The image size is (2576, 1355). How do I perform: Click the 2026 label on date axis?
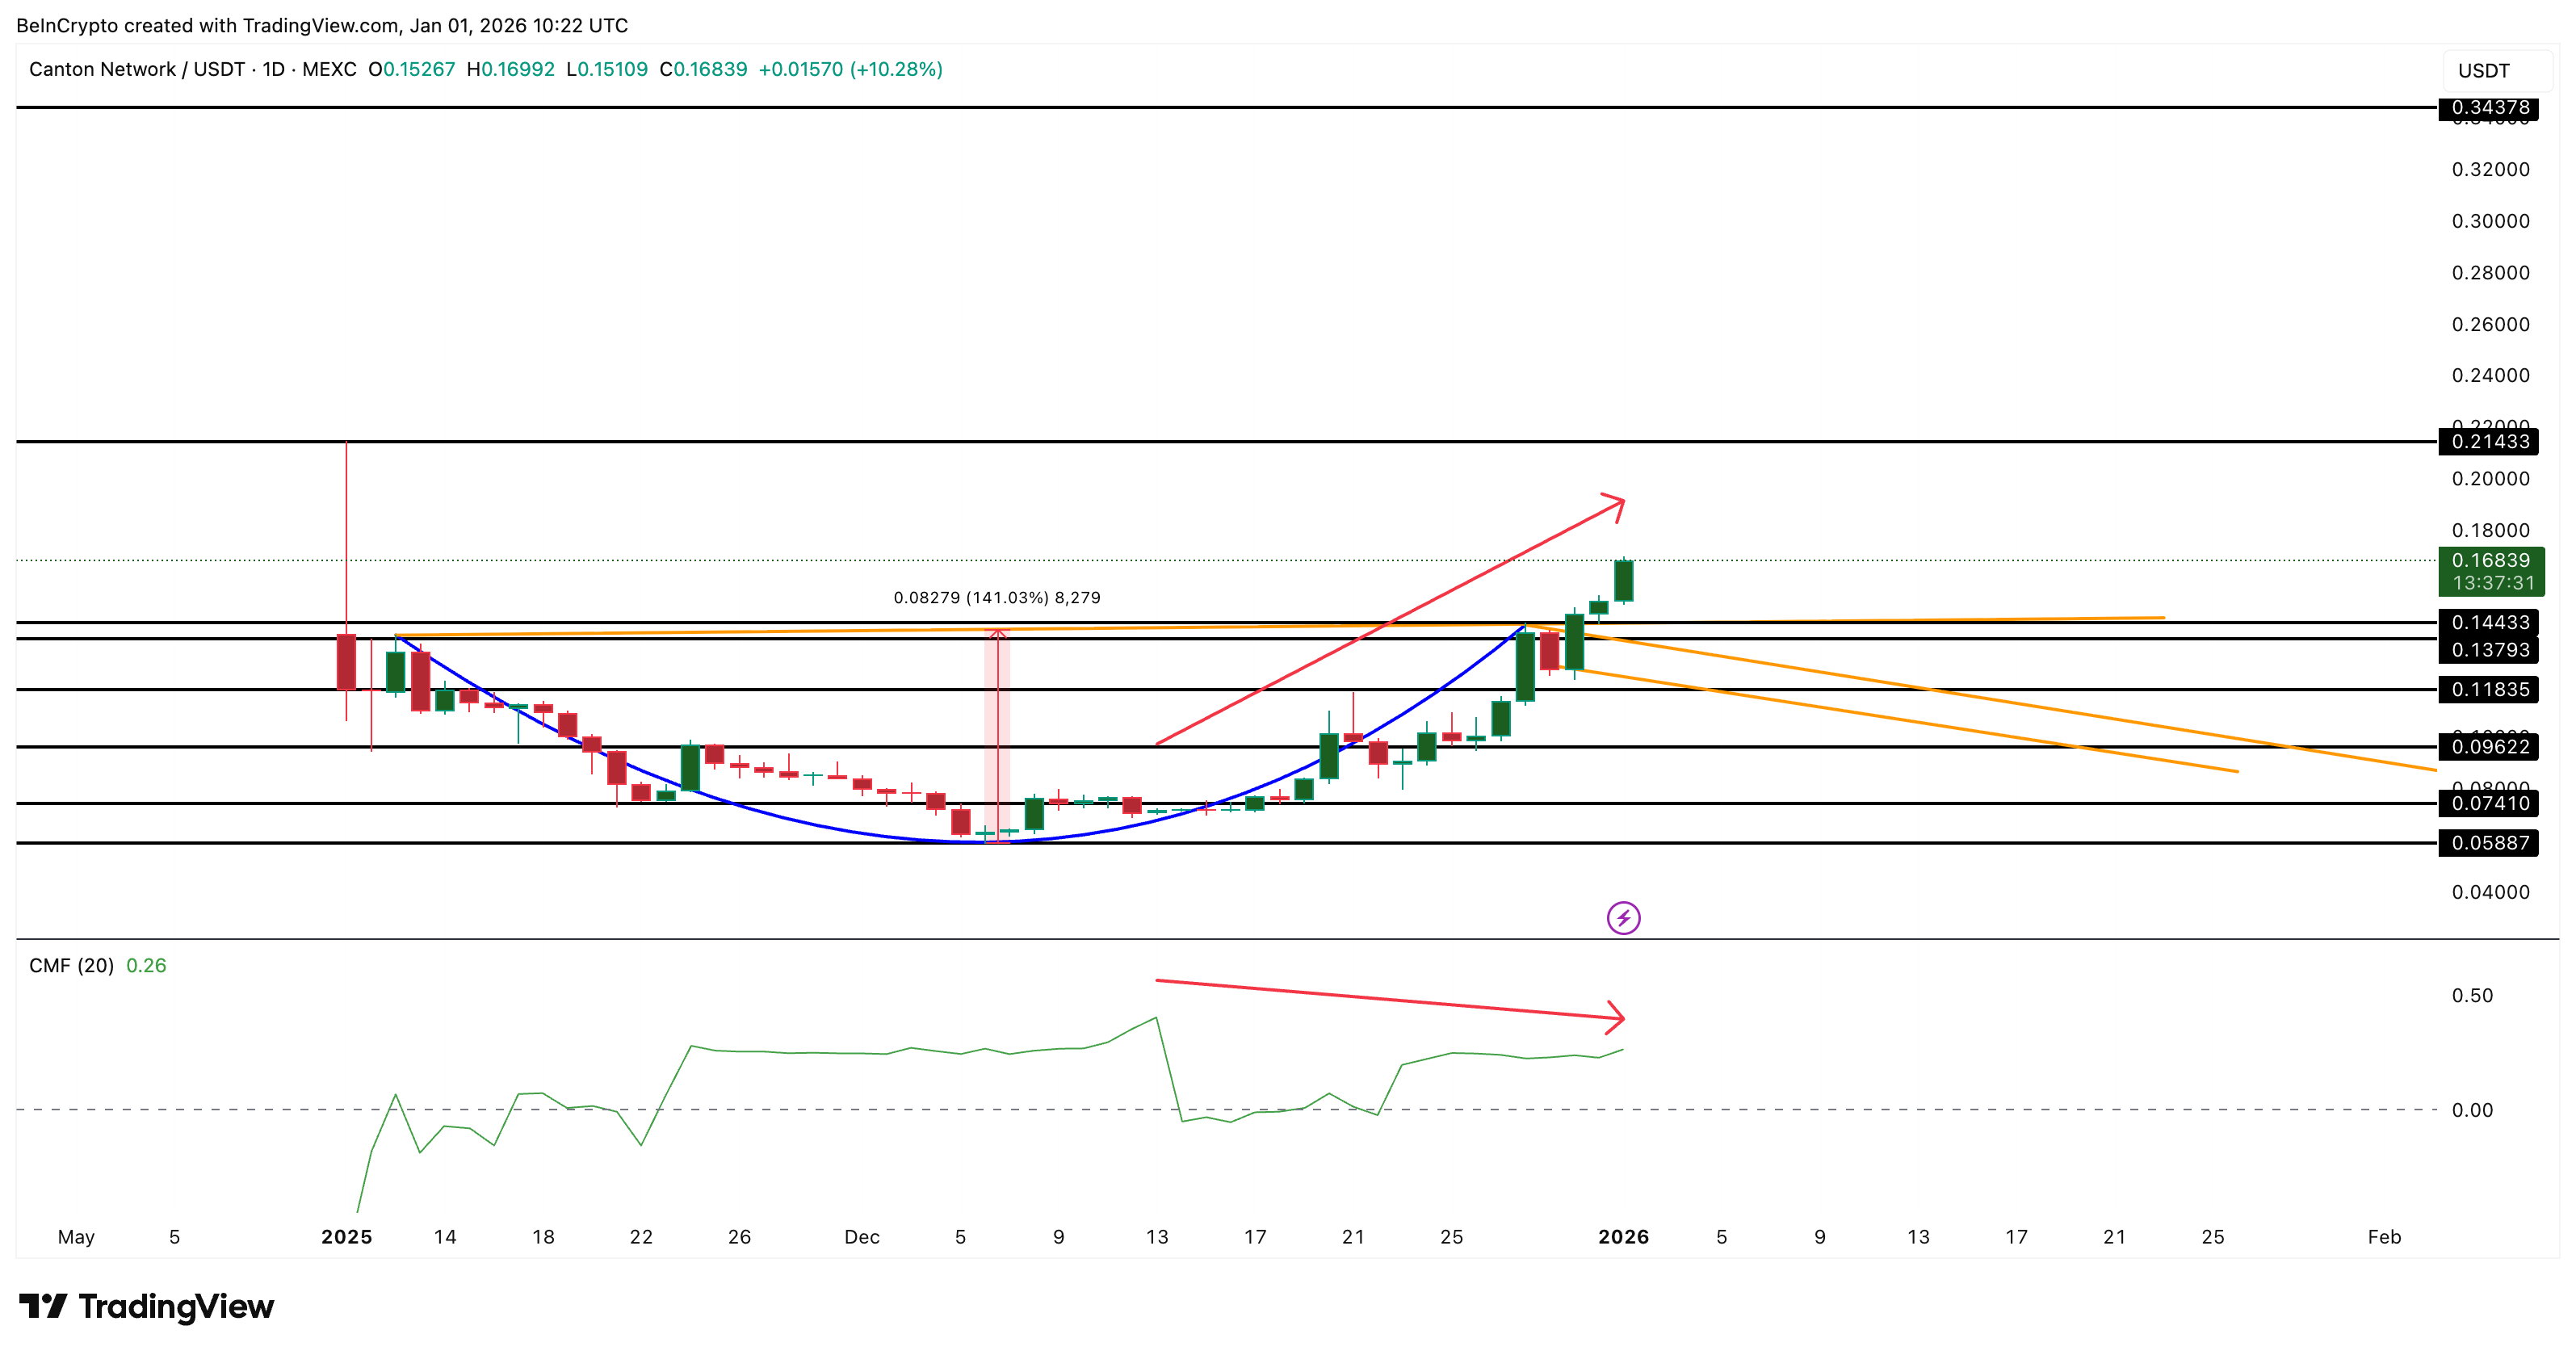(1622, 1236)
